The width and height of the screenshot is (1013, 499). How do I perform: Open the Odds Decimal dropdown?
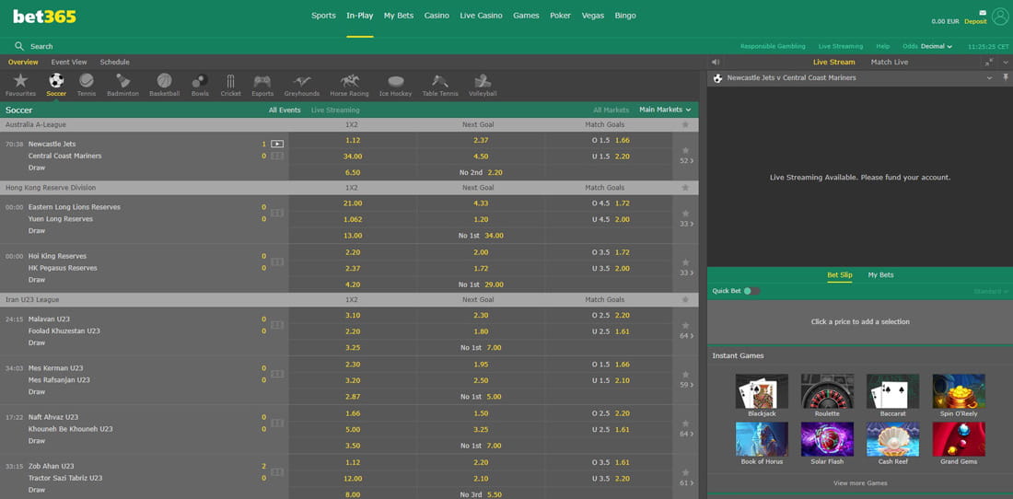pos(937,46)
